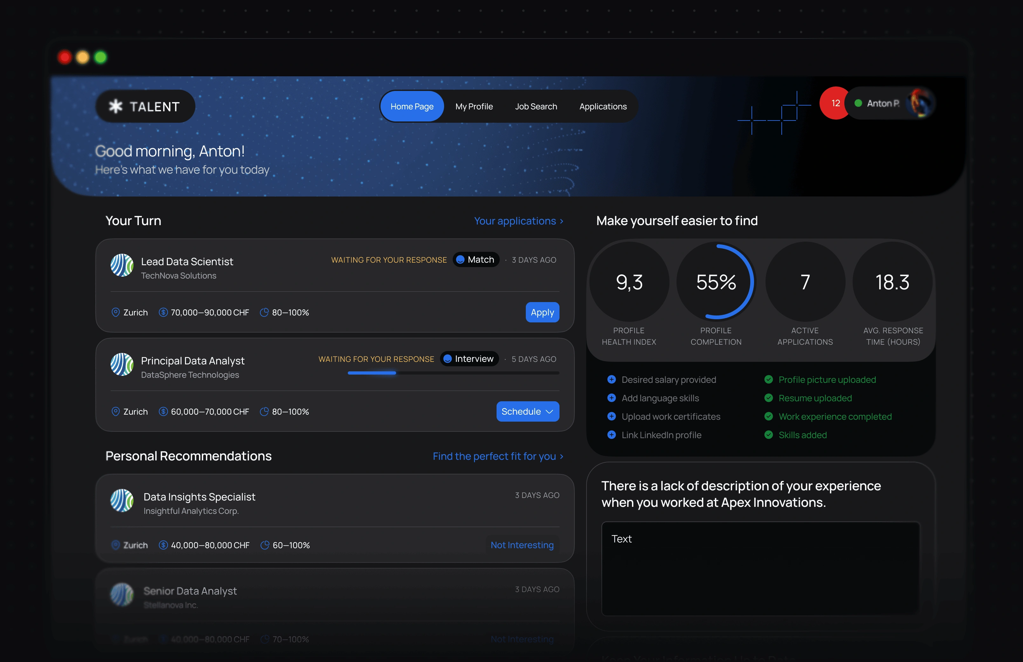
Task: Focus the experience description Text field
Action: 760,568
